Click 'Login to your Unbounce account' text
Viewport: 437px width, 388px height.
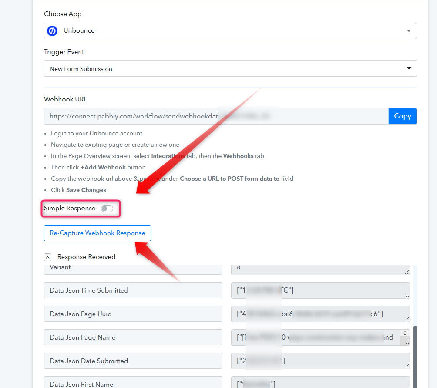[97, 134]
